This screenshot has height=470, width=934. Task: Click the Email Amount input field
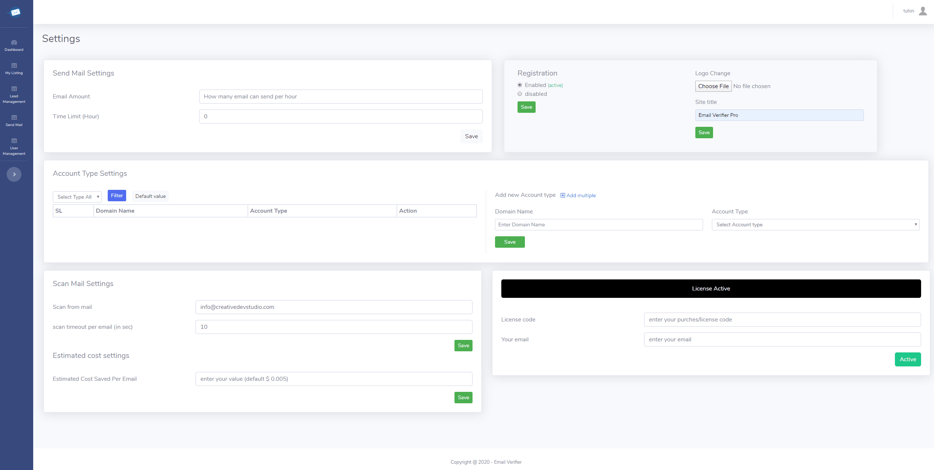[340, 97]
